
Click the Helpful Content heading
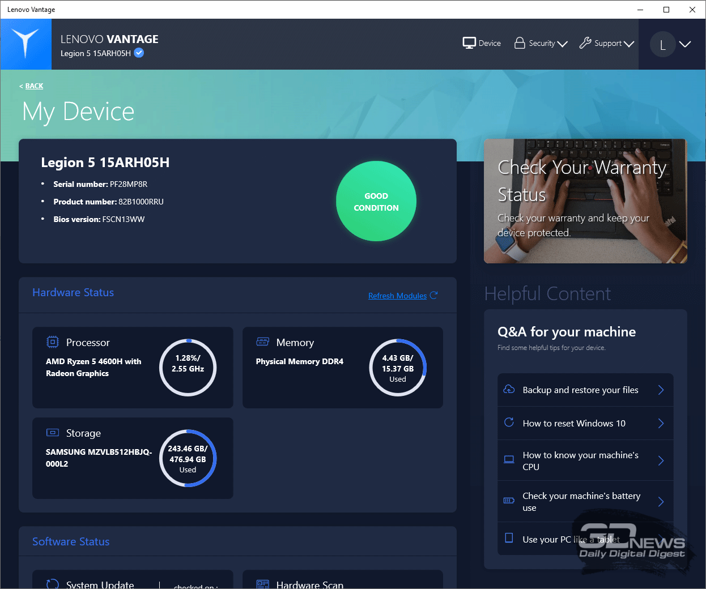click(547, 293)
